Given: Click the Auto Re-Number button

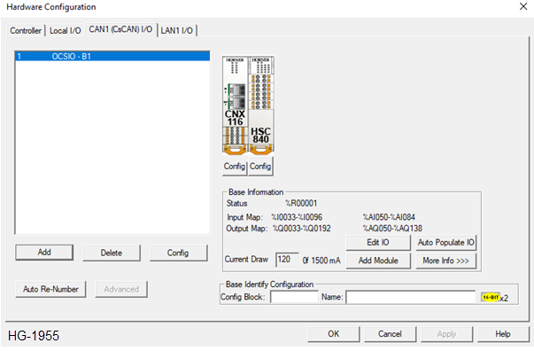Looking at the screenshot, I should point(50,289).
